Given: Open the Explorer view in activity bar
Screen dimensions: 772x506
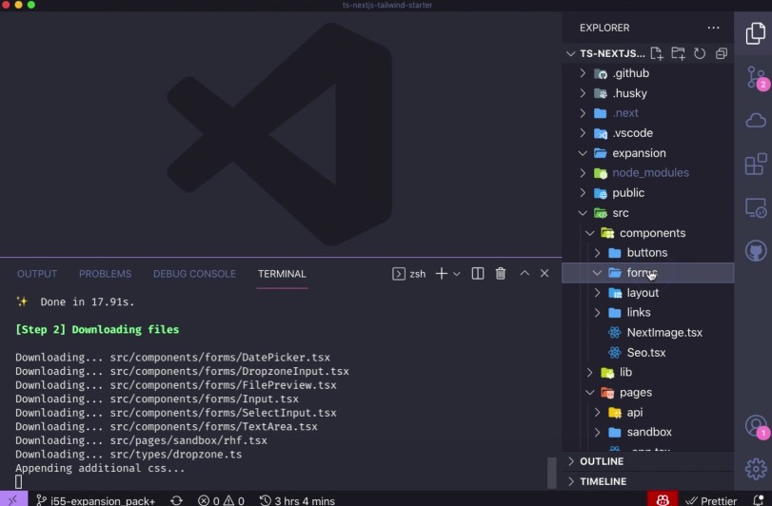Looking at the screenshot, I should pos(755,33).
